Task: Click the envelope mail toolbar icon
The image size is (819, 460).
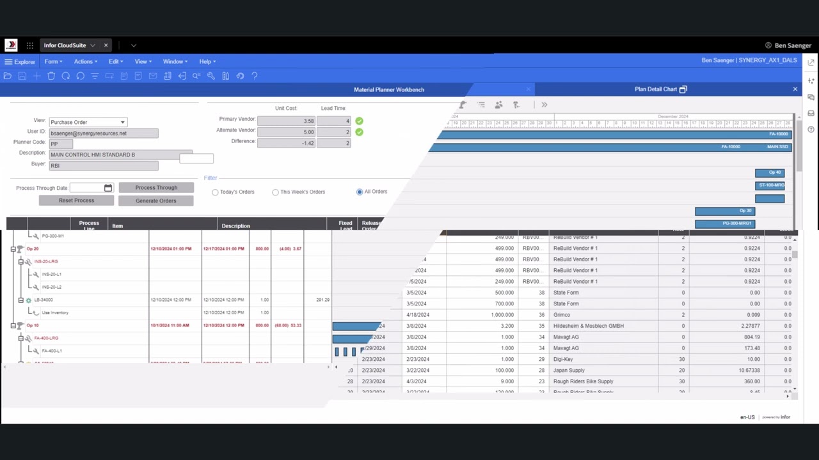Action: coord(153,76)
